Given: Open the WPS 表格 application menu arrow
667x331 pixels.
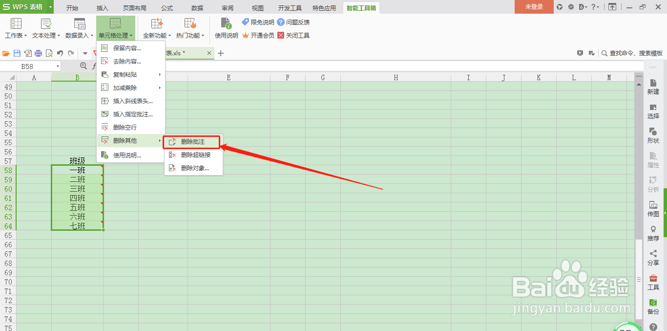Looking at the screenshot, I should pyautogui.click(x=50, y=7).
